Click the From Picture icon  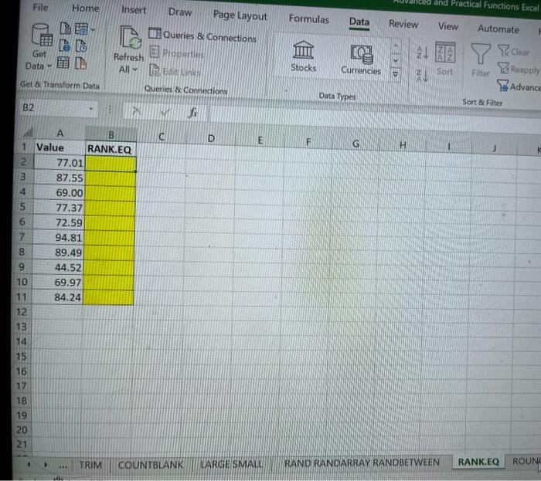click(x=81, y=29)
